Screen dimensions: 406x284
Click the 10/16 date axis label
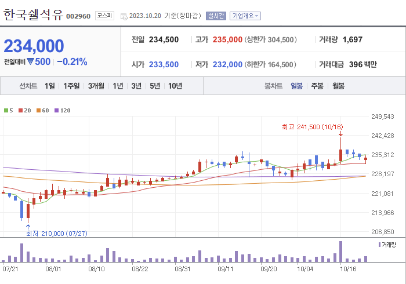point(348,269)
